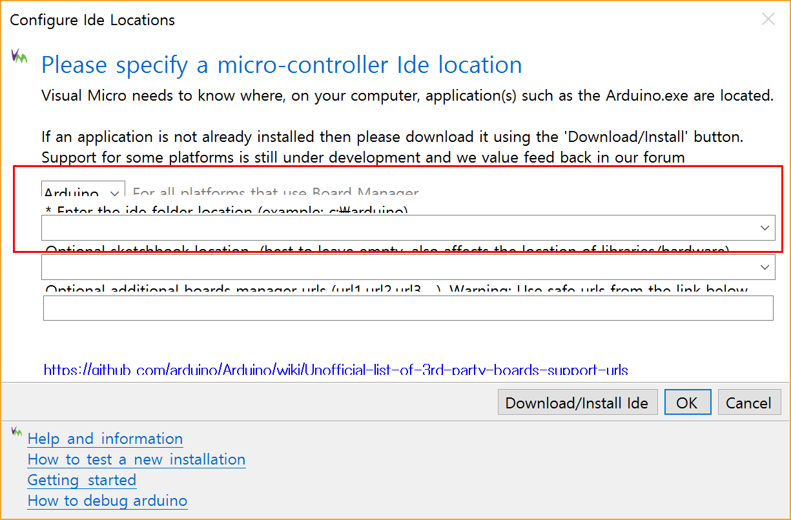
Task: Follow the Getting started link
Action: click(82, 480)
